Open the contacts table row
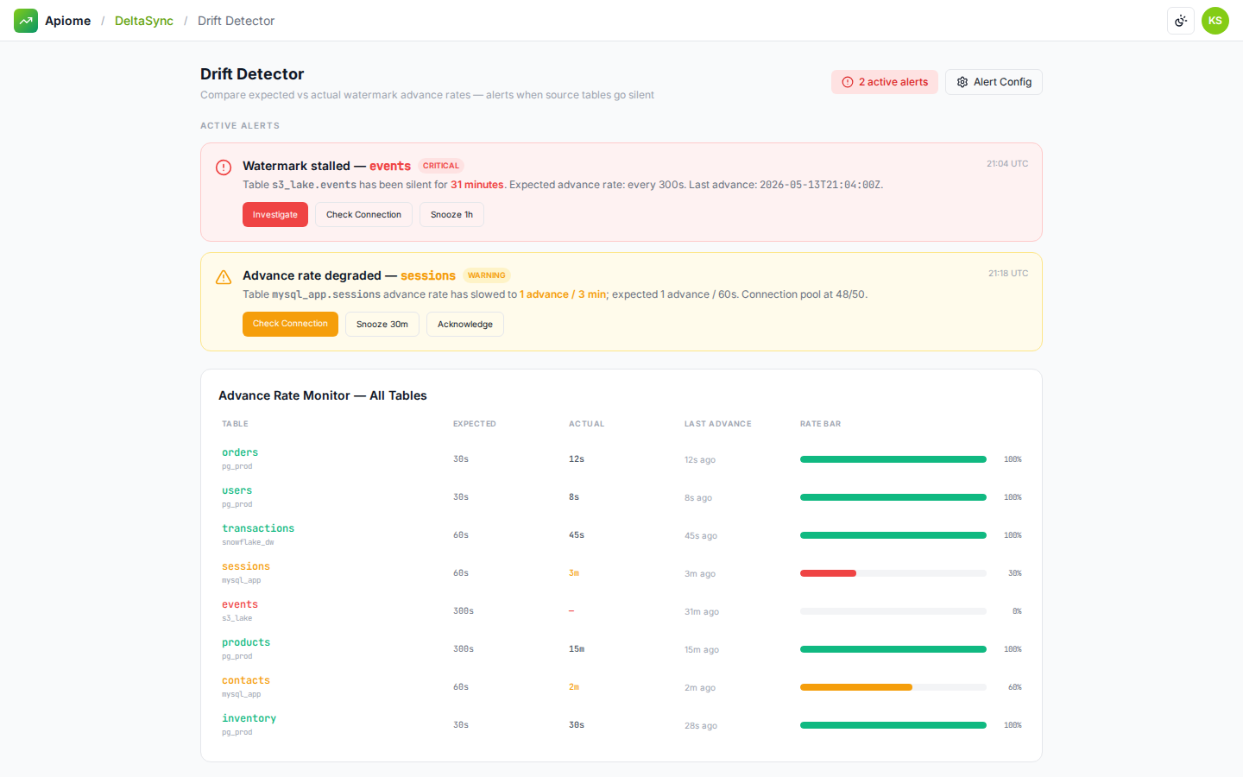1243x777 pixels. [x=621, y=686]
